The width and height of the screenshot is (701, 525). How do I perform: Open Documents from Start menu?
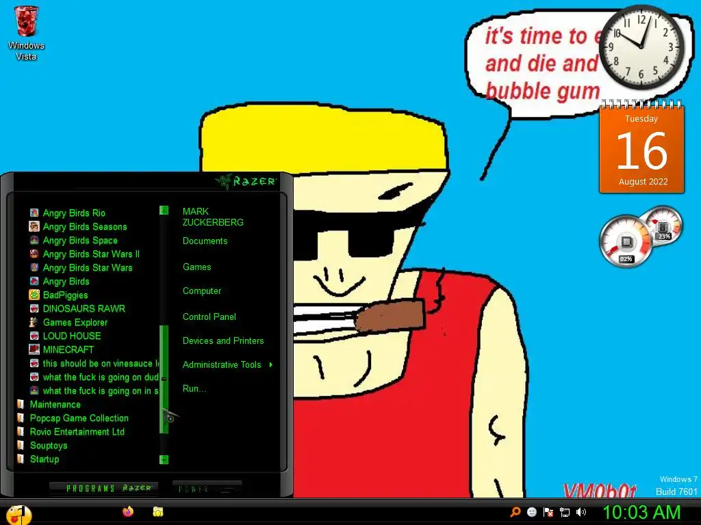pyautogui.click(x=205, y=241)
